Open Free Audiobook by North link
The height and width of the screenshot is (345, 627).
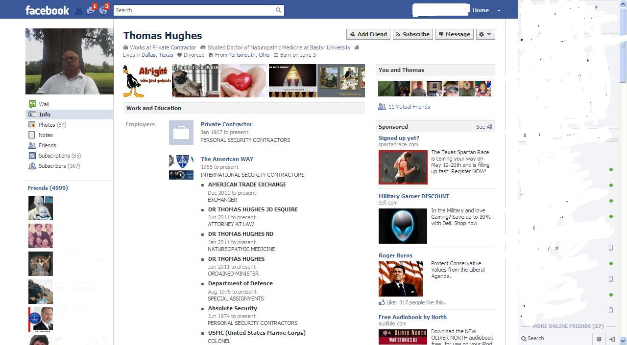(412, 317)
